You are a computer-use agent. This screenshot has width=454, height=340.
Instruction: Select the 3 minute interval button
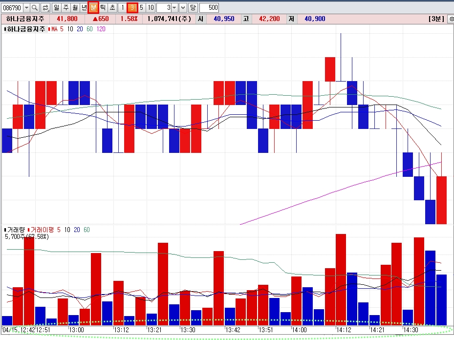coord(132,7)
